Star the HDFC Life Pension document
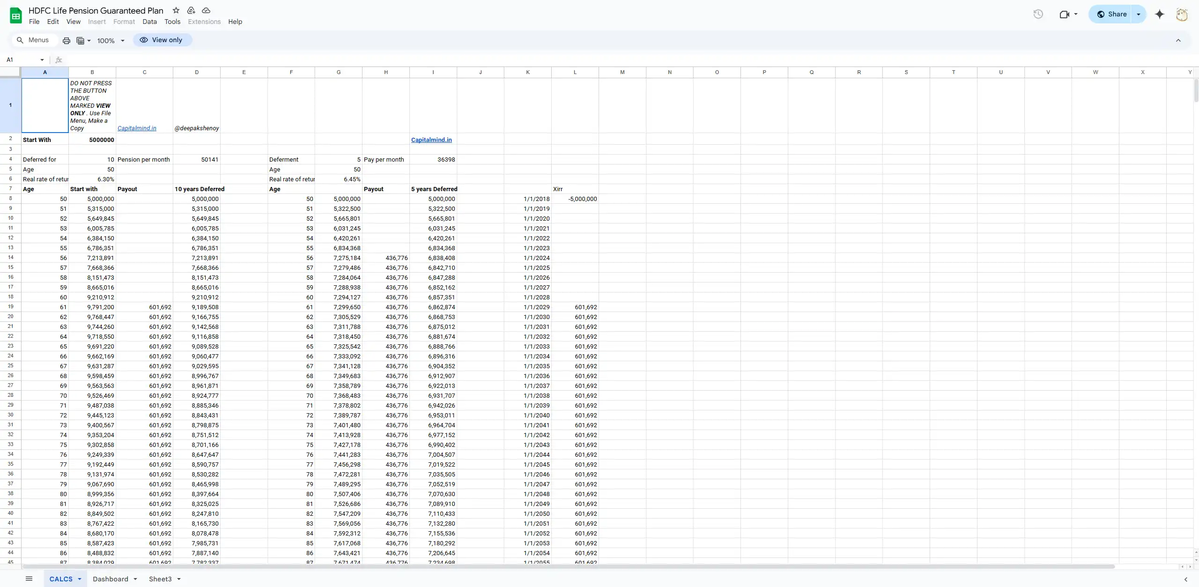 coord(176,10)
